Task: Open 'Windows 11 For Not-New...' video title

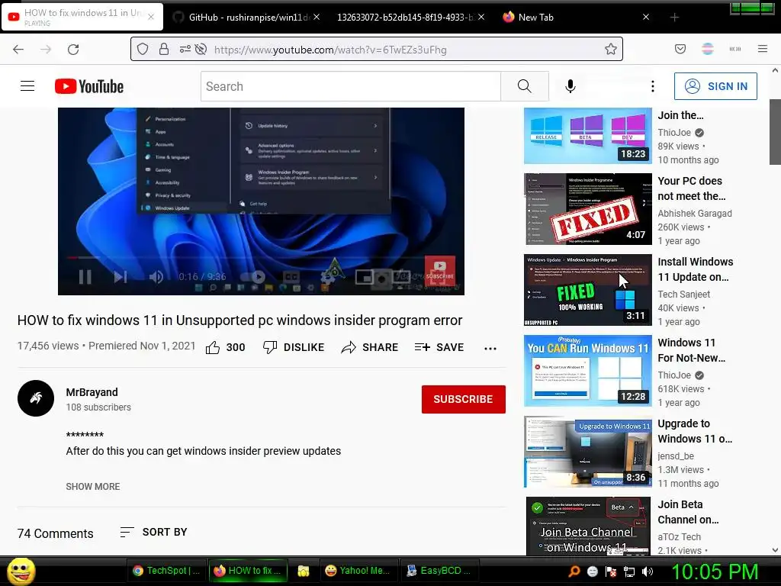Action: pyautogui.click(x=691, y=350)
